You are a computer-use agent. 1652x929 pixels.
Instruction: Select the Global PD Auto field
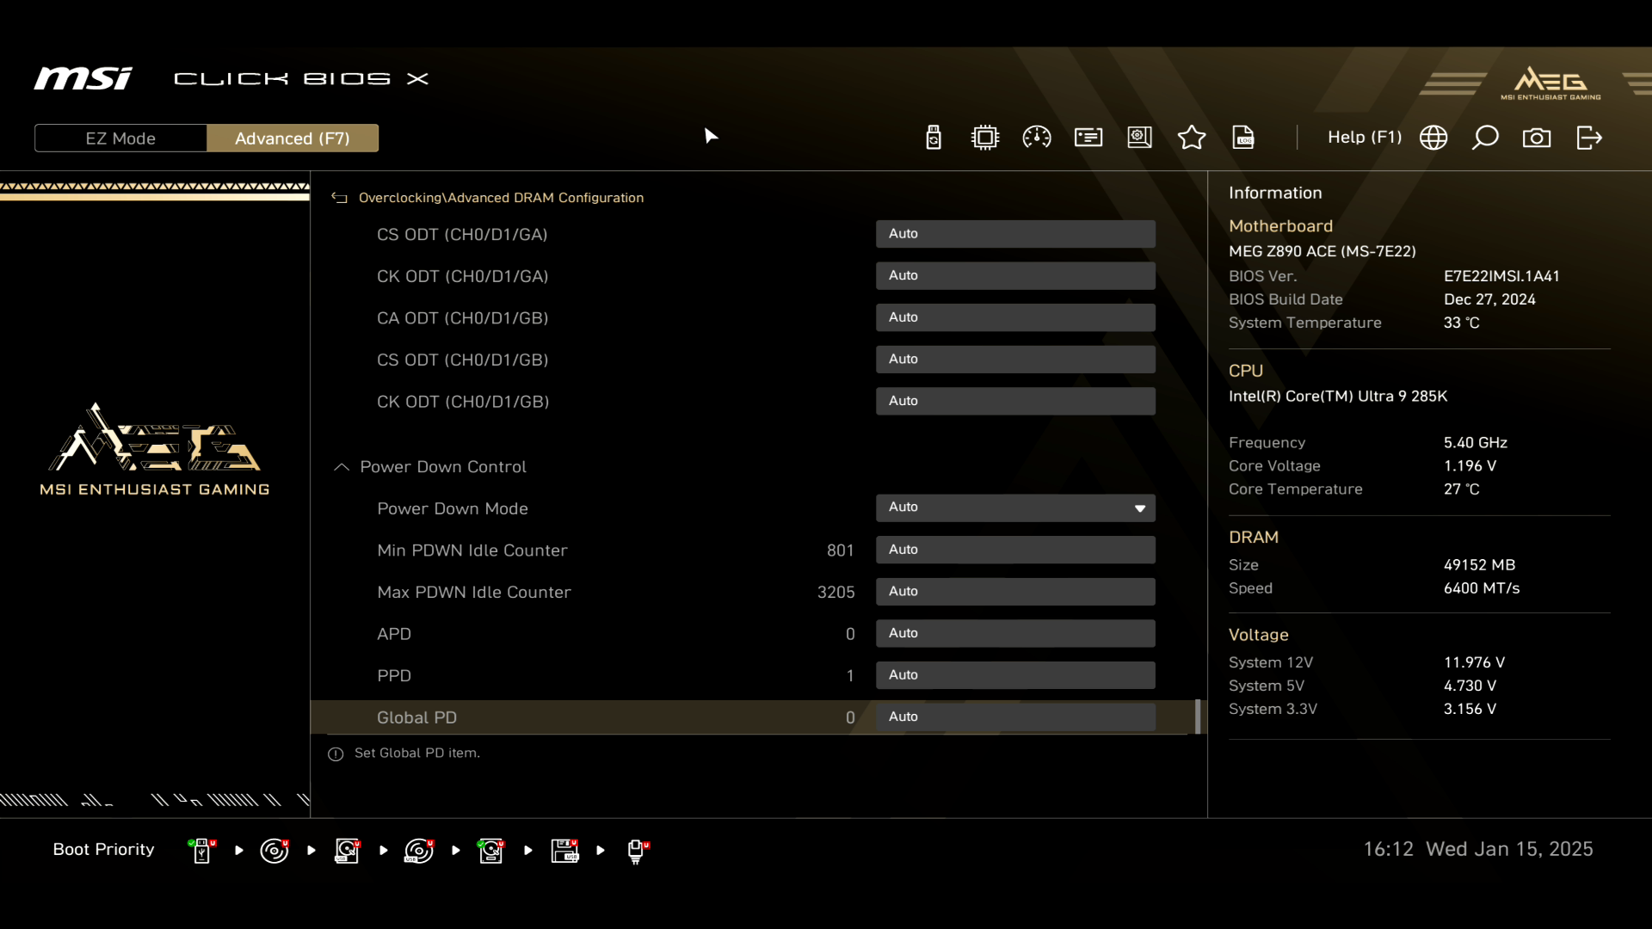(x=1015, y=717)
